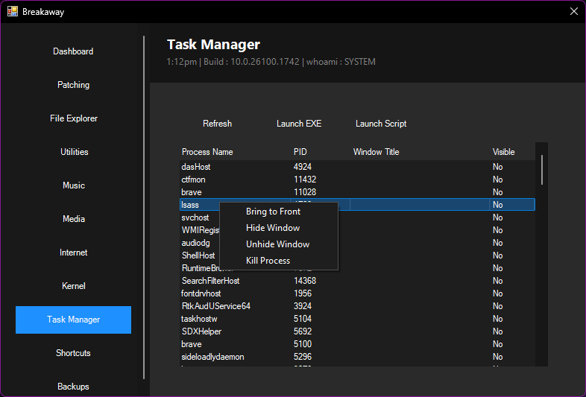
Task: Select the ctfmon process row
Action: point(357,180)
